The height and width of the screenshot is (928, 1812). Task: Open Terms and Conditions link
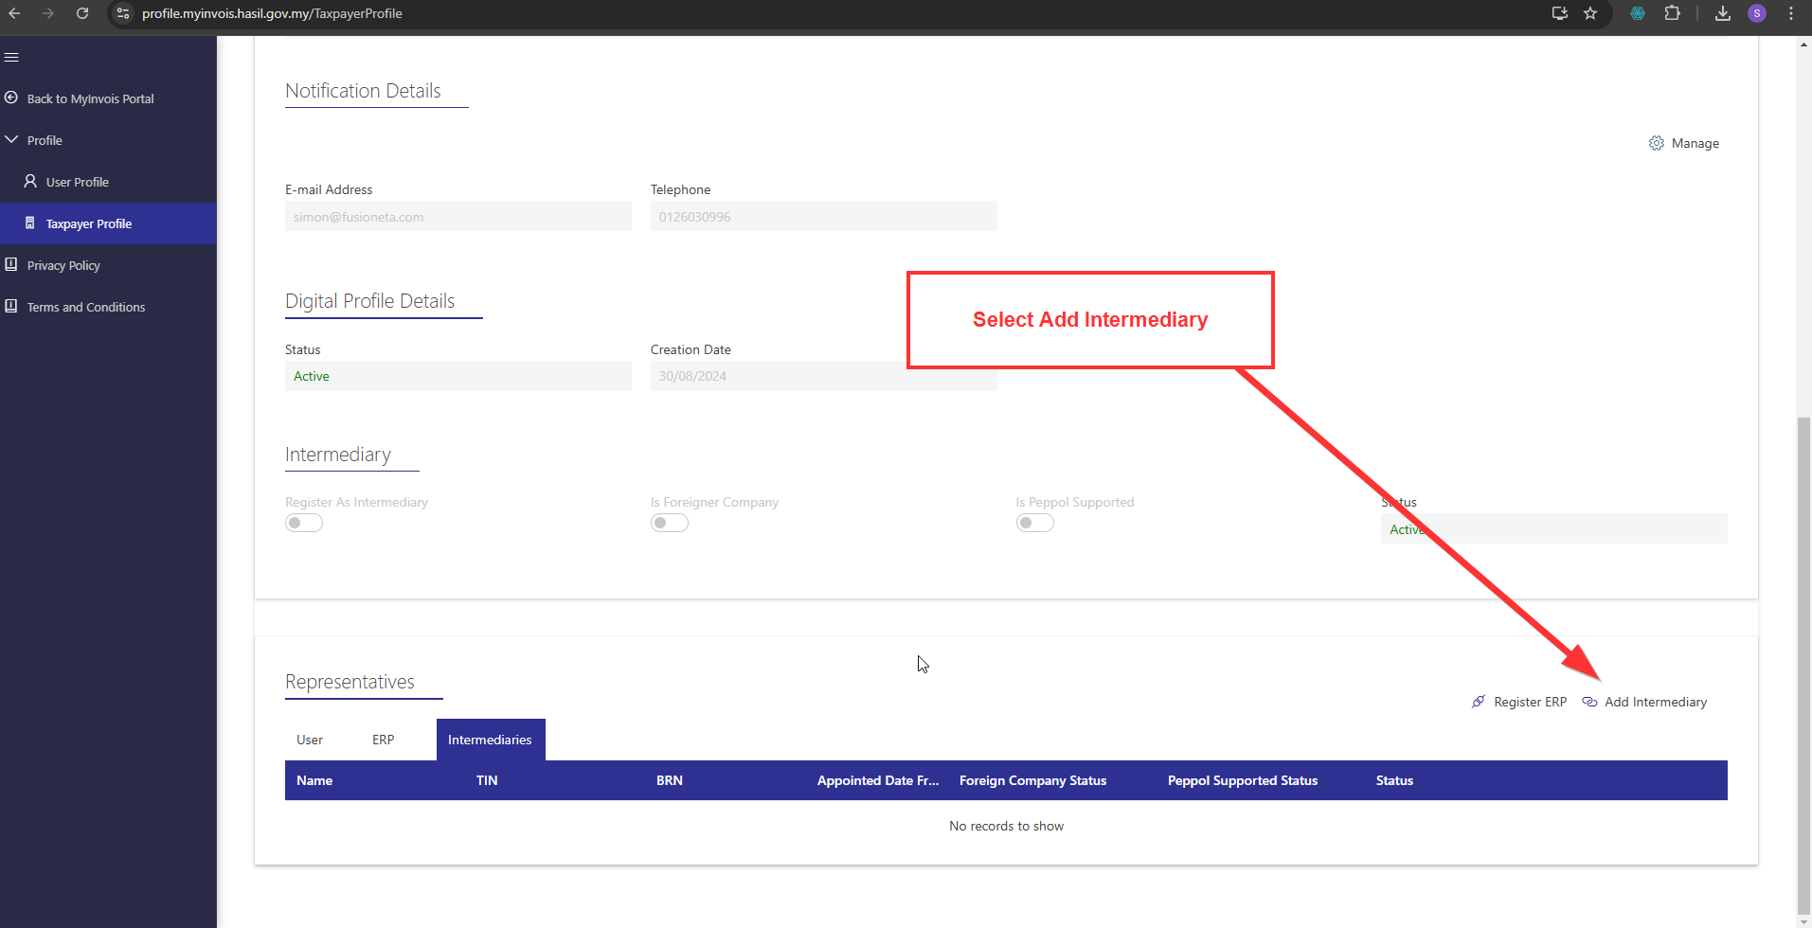(x=86, y=307)
